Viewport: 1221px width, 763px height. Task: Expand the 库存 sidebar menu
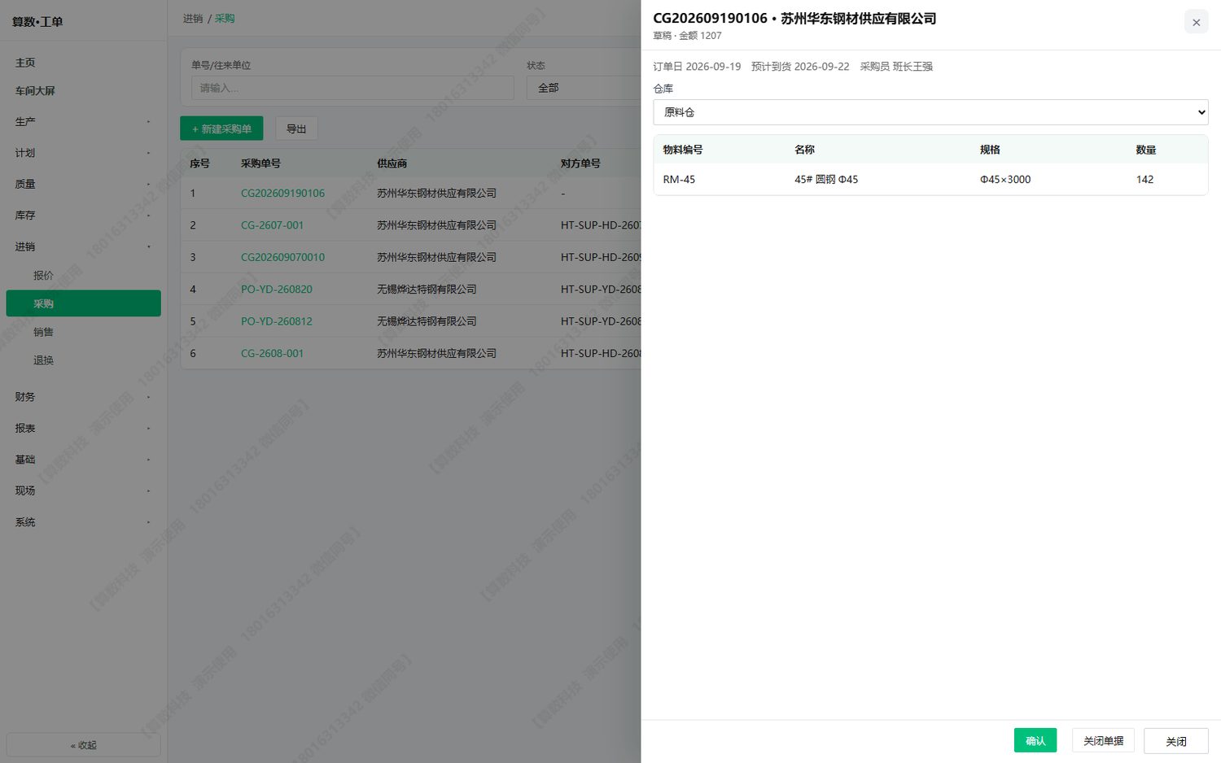[x=83, y=216]
